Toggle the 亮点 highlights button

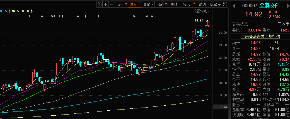(122, 4)
